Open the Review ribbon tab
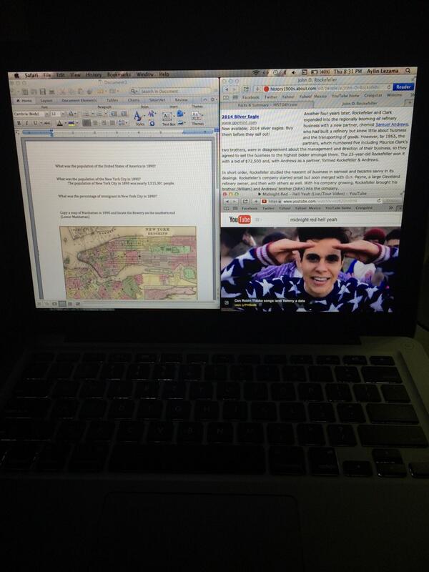This screenshot has height=572, width=429. [181, 99]
